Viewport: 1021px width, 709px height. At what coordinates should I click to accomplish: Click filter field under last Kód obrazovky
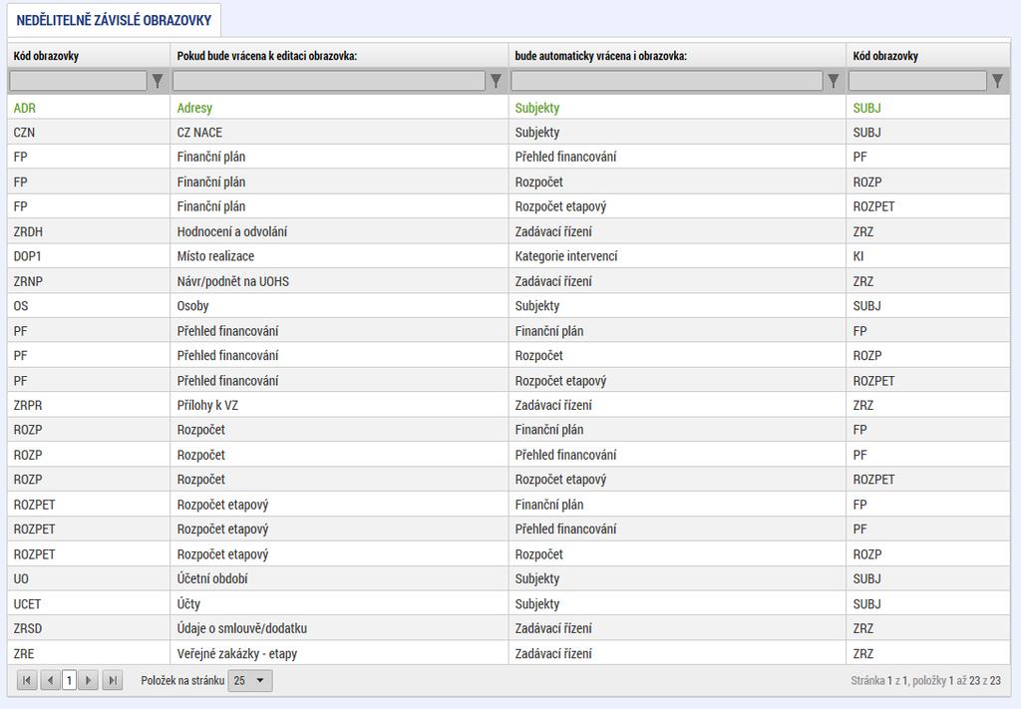pyautogui.click(x=917, y=81)
